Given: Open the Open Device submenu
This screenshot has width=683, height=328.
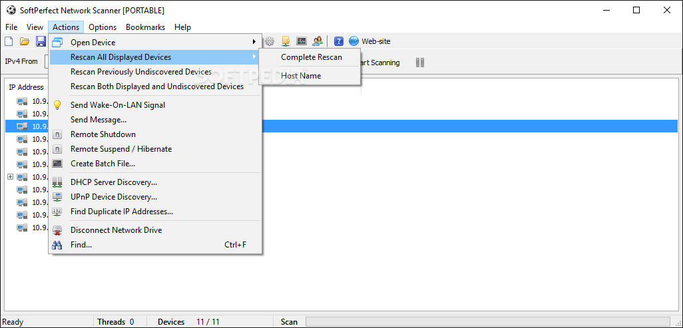Looking at the screenshot, I should click(155, 43).
